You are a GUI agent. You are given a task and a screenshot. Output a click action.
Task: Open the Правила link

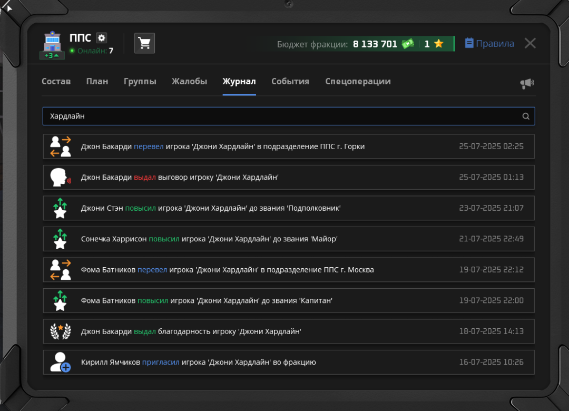pos(495,44)
